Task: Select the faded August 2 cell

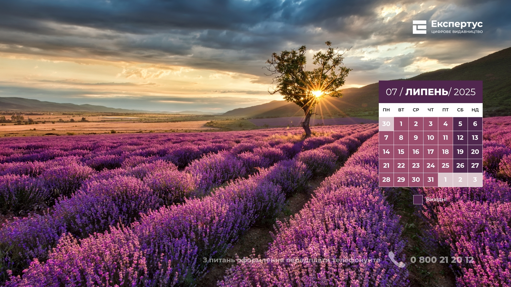Action: click(x=460, y=180)
